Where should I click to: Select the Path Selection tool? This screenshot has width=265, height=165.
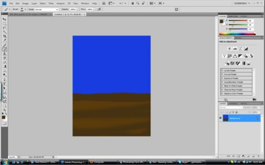pyautogui.click(x=4, y=88)
